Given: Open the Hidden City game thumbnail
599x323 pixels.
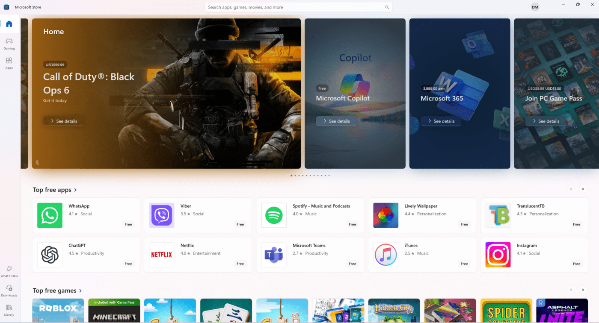Looking at the screenshot, I should (394, 311).
